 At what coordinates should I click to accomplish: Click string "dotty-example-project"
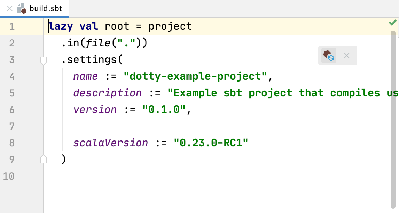(x=195, y=76)
